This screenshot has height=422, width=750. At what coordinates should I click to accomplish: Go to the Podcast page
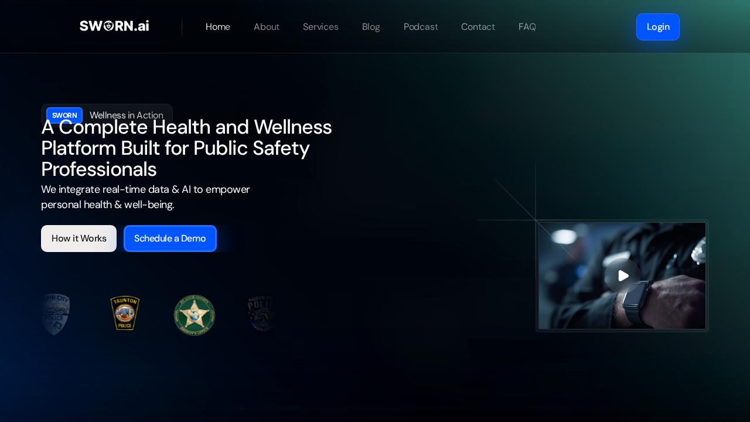click(x=420, y=26)
